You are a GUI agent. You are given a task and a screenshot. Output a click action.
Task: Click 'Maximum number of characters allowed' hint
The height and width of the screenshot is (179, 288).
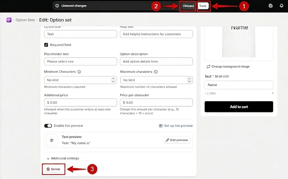coord(148,87)
